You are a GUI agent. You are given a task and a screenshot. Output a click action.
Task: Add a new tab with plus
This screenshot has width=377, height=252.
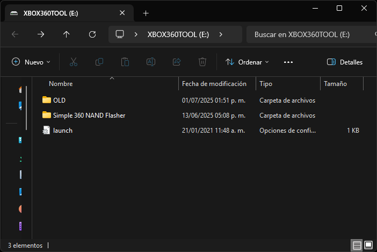tap(146, 13)
